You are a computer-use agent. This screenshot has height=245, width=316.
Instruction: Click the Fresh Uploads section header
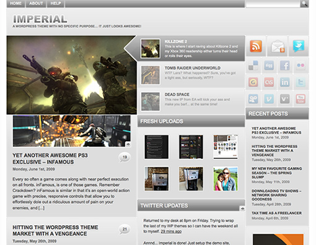(191, 121)
